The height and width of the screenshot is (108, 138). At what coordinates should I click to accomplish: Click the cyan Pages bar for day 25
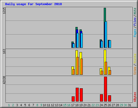click(x=106, y=35)
